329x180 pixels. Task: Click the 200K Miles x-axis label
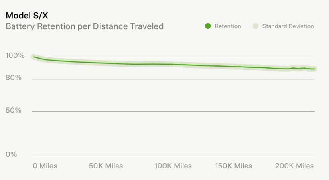pyautogui.click(x=294, y=166)
